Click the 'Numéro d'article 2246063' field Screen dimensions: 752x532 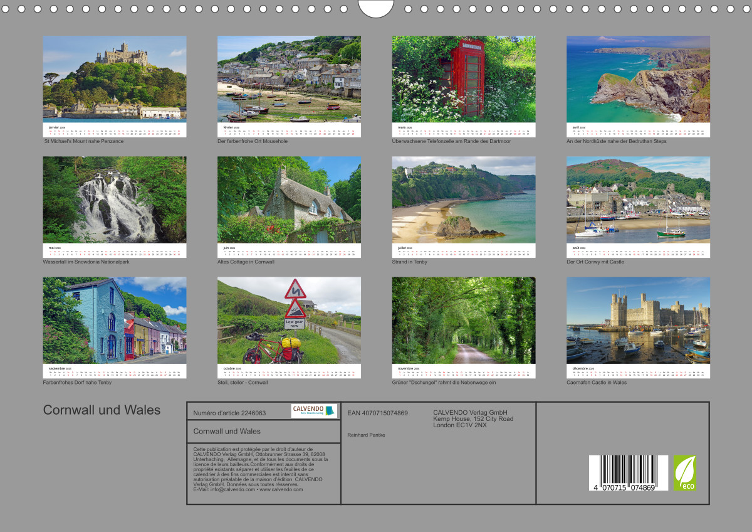click(229, 413)
